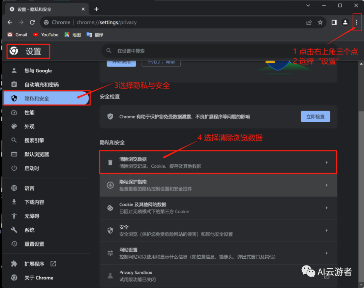This screenshot has height=288, width=364.
Task: Open the profile avatar icon
Action: [345, 22]
